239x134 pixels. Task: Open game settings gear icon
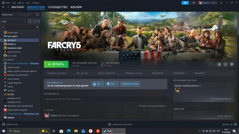point(219,64)
